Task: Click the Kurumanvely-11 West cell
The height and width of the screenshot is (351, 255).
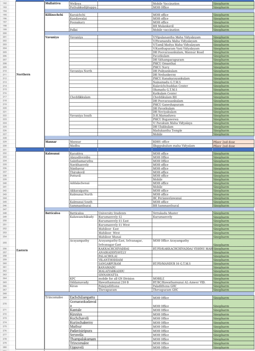Action: (x=125, y=225)
